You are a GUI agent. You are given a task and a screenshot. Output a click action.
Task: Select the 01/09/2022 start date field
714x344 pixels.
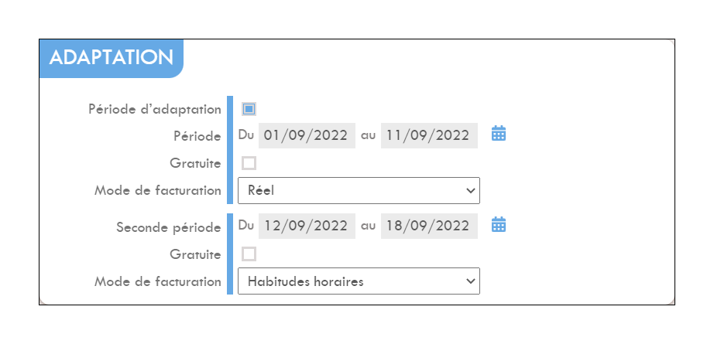[307, 135]
